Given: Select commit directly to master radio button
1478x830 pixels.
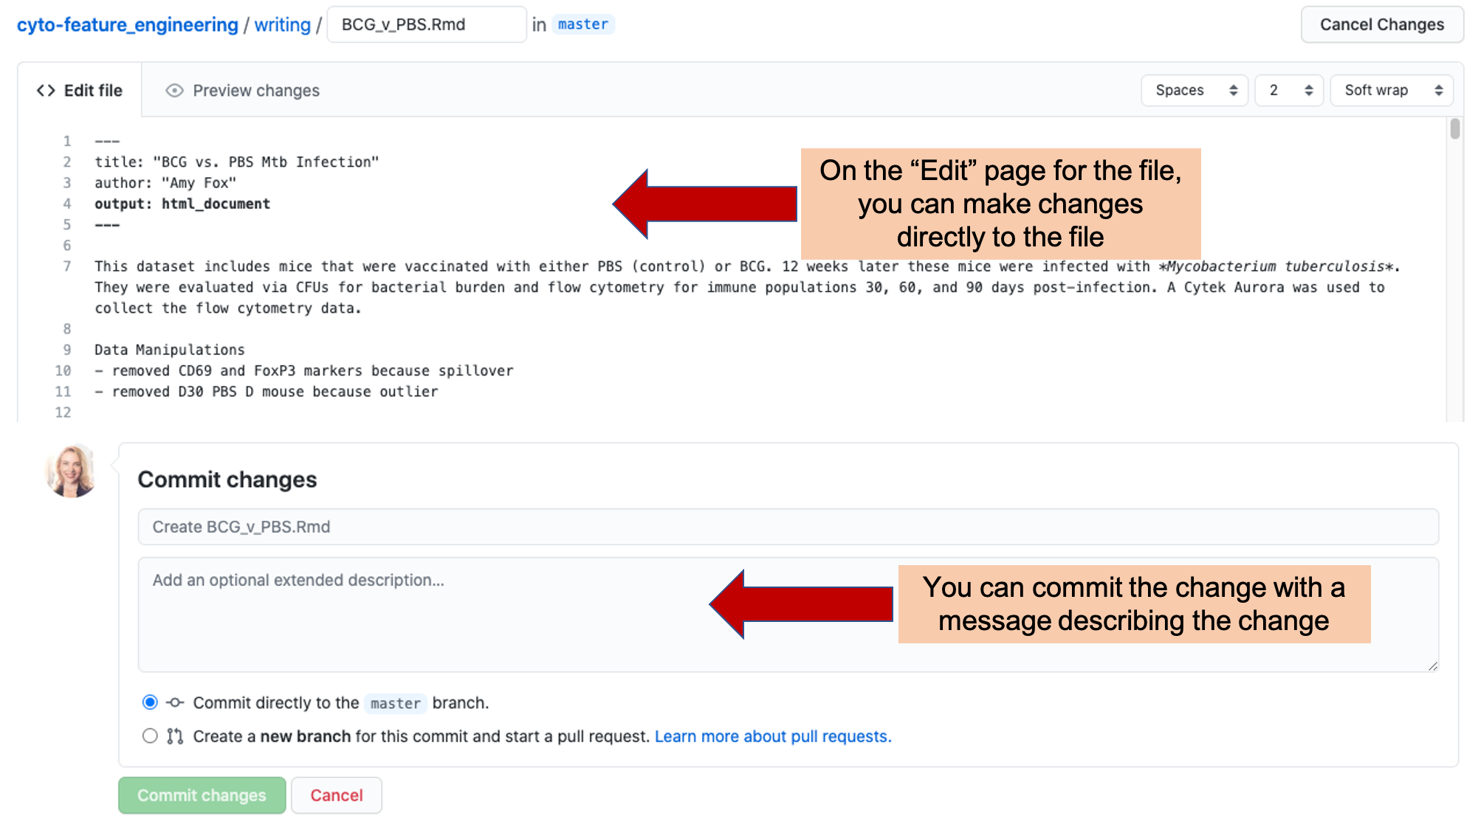Looking at the screenshot, I should tap(151, 702).
